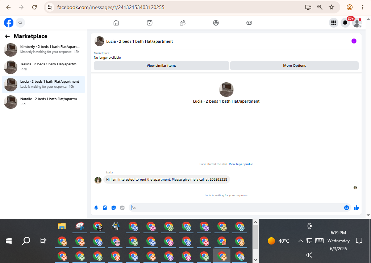
Task: Click the browser forward arrow
Action: tap(21, 7)
